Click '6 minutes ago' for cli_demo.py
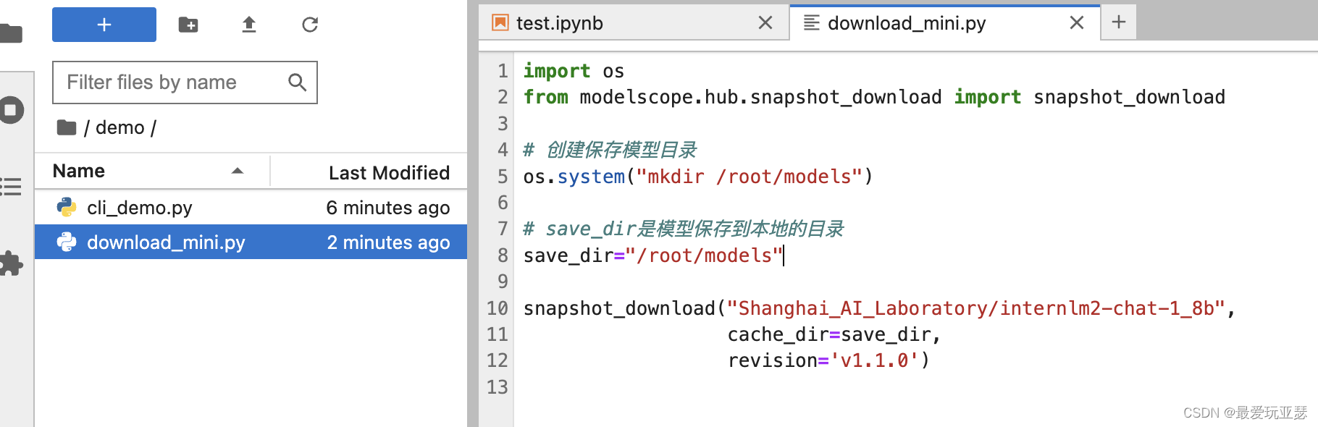 coord(388,208)
